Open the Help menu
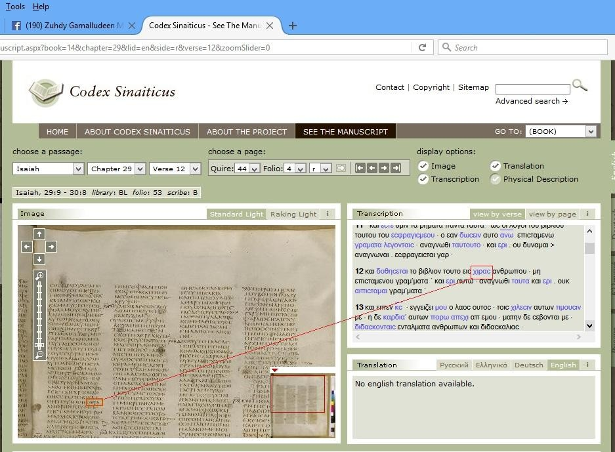The width and height of the screenshot is (615, 452). (x=41, y=7)
